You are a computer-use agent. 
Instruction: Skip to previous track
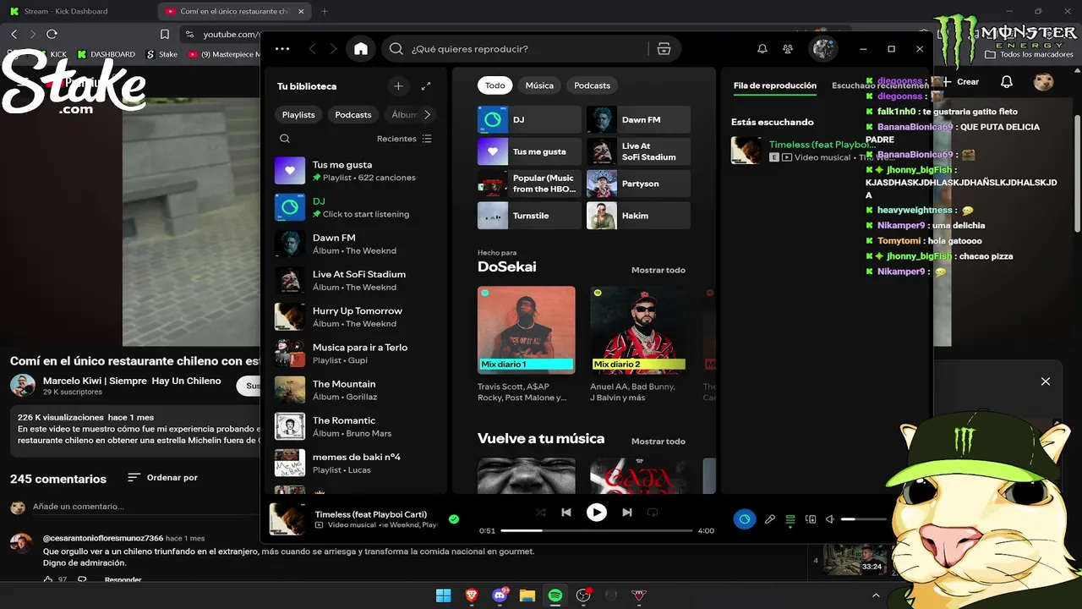566,513
